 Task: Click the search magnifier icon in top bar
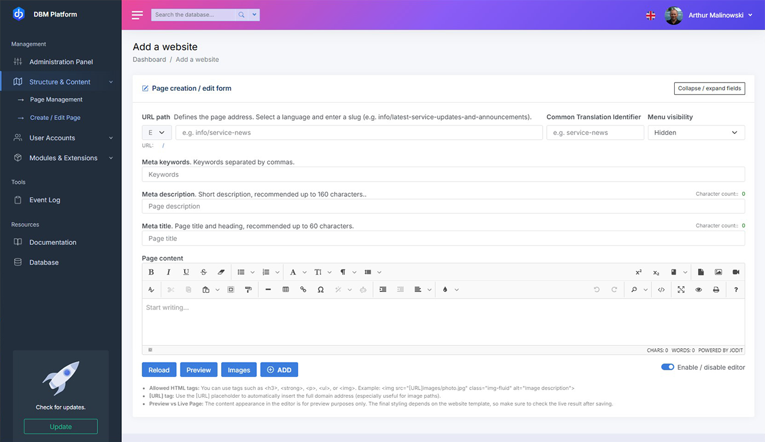241,15
